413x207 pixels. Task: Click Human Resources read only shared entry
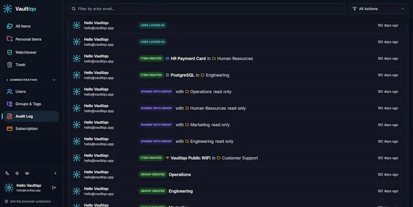218,108
